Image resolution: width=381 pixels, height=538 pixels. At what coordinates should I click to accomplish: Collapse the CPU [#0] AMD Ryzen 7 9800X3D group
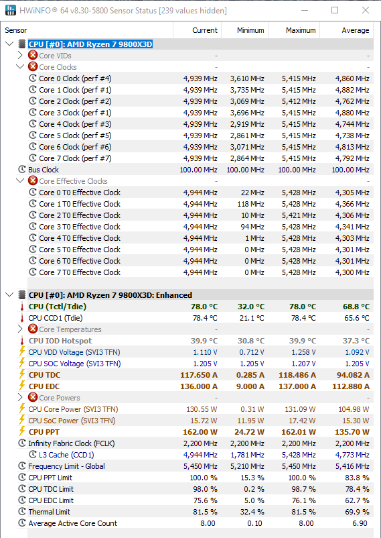coord(9,44)
